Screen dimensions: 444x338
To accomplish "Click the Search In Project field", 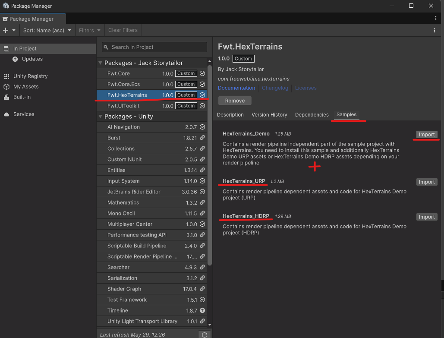I will tap(154, 47).
